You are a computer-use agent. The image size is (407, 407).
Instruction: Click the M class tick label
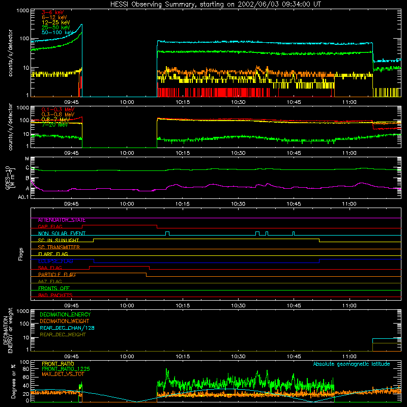27,159
